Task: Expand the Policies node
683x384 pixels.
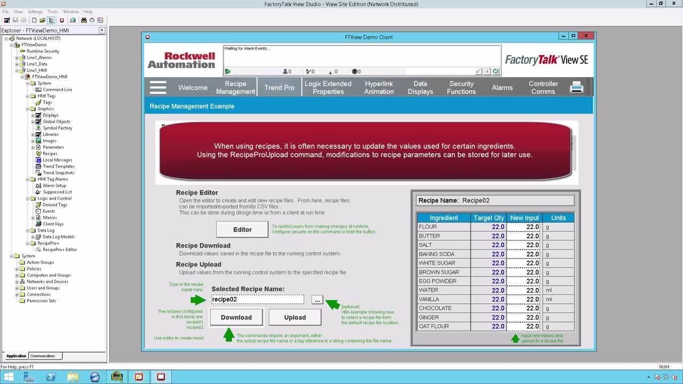Action: pyautogui.click(x=17, y=269)
